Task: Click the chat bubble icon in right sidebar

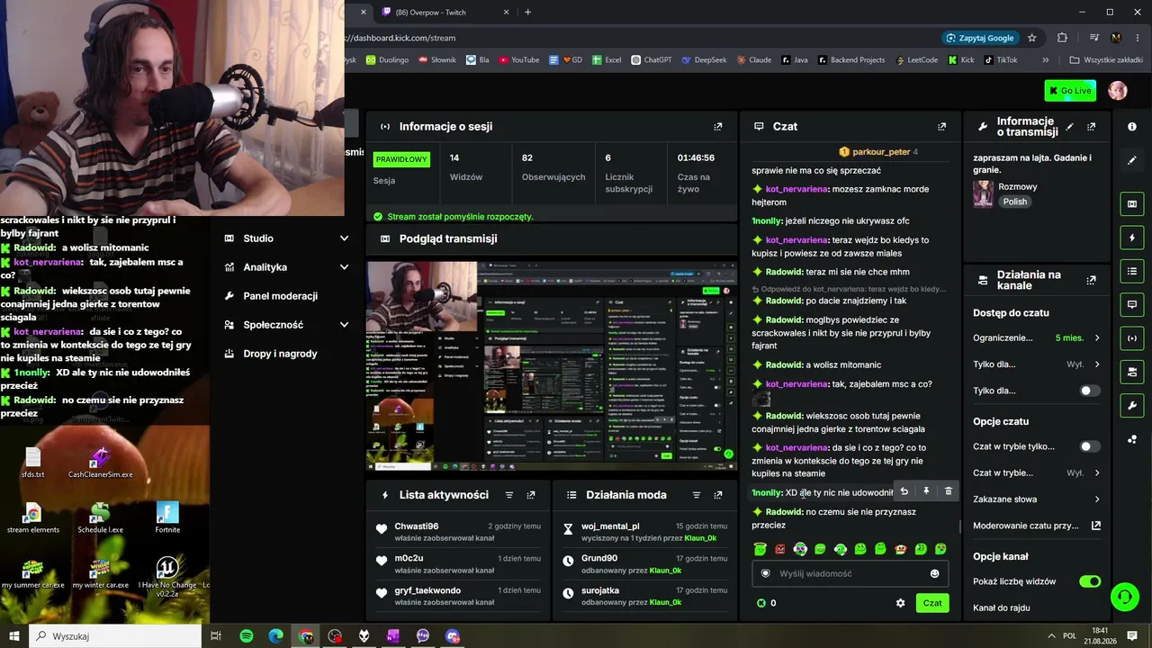Action: click(x=1132, y=305)
